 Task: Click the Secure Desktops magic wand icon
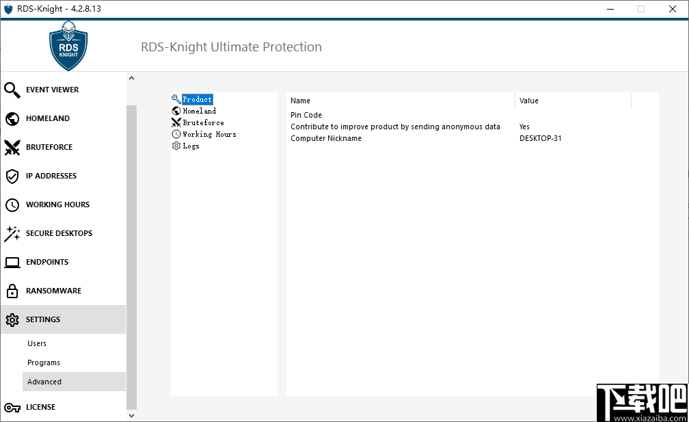[12, 233]
